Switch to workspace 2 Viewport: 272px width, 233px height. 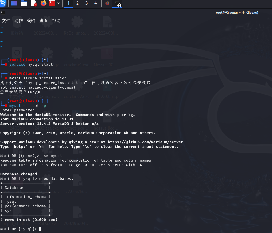77,3
